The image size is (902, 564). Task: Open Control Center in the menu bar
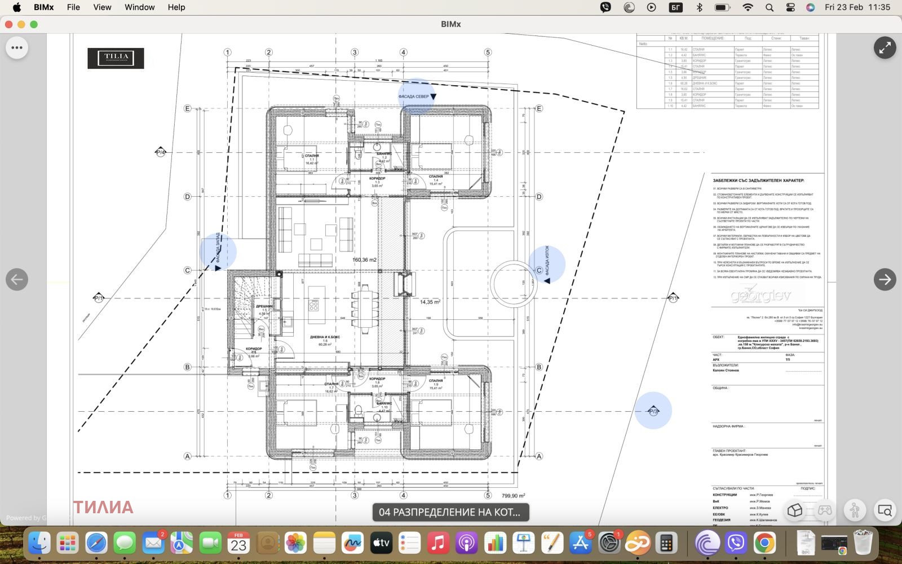pos(790,7)
